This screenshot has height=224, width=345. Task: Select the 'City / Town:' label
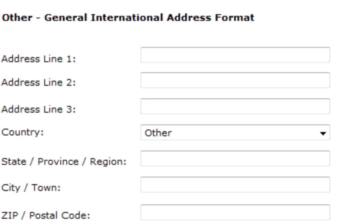(x=31, y=188)
